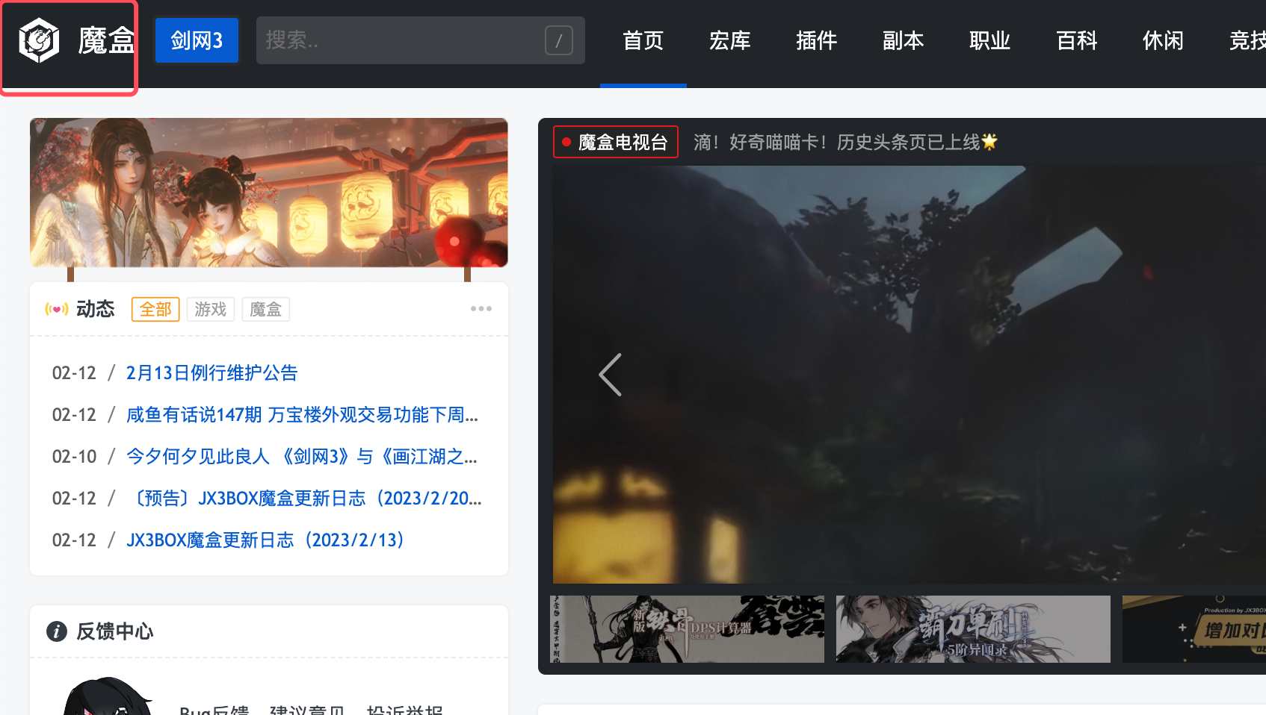Switch to the 首页 navigation tab

coord(643,41)
